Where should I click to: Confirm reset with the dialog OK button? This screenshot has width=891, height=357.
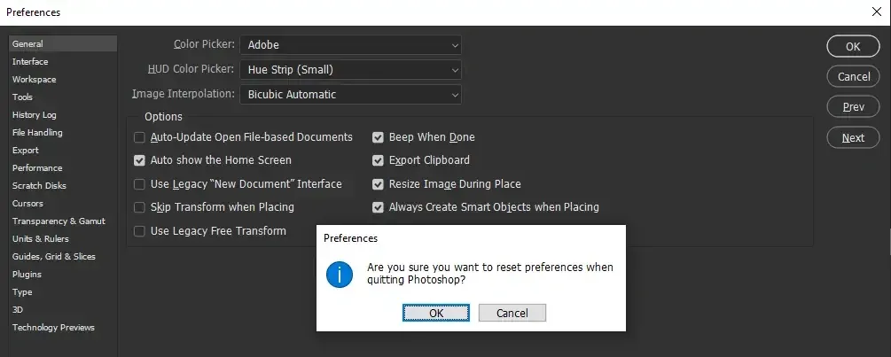436,313
